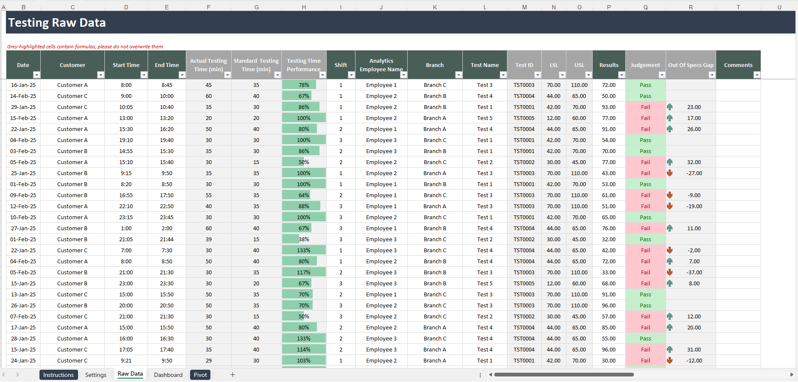Open the Branch column filter dropdown

(459, 75)
